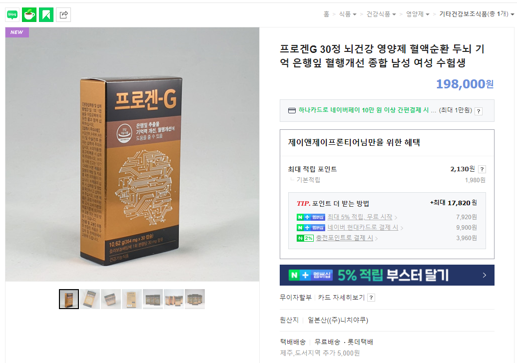The image size is (517, 363).
Task: Open the share arrow icon
Action: [x=63, y=14]
